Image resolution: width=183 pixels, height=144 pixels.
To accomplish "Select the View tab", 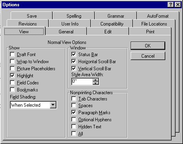I will coord(24,31).
